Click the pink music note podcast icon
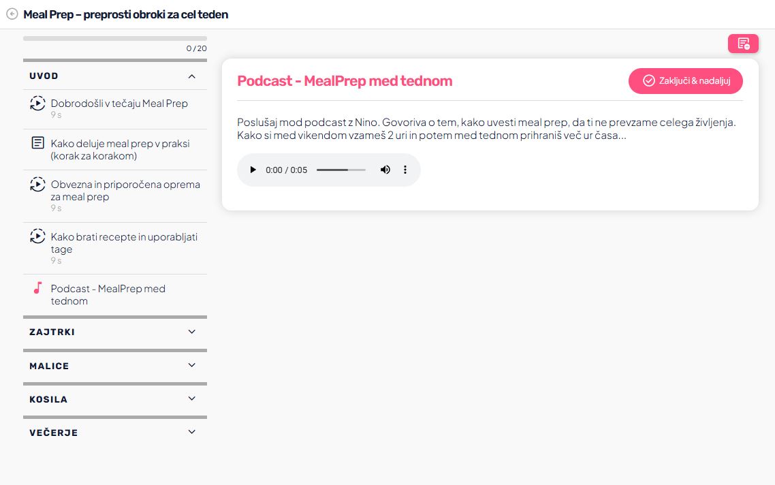 (37, 288)
